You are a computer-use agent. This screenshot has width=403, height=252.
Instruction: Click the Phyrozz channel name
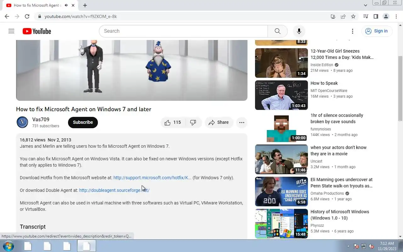click(x=317, y=226)
